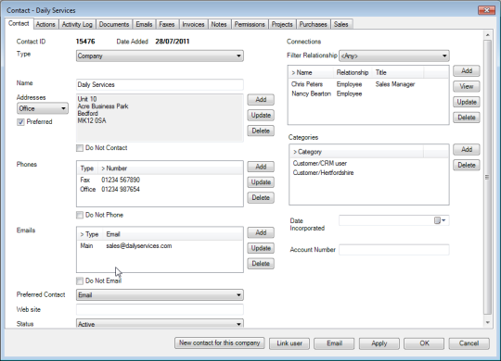The width and height of the screenshot is (501, 361).
Task: Switch to the Activity Log tab
Action: pyautogui.click(x=77, y=25)
